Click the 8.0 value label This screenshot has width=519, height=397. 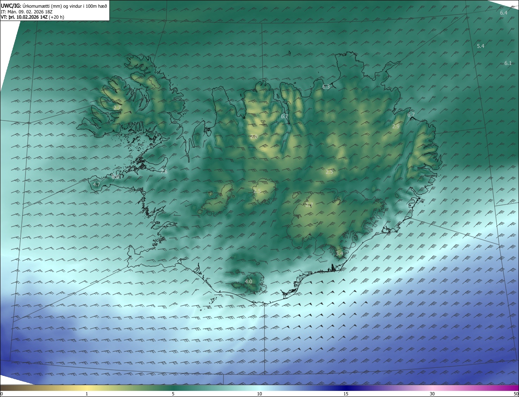116,177
